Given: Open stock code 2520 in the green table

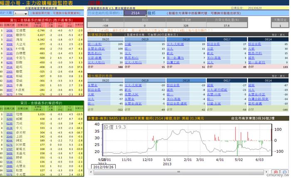Looking at the screenshot, I should (10, 114).
